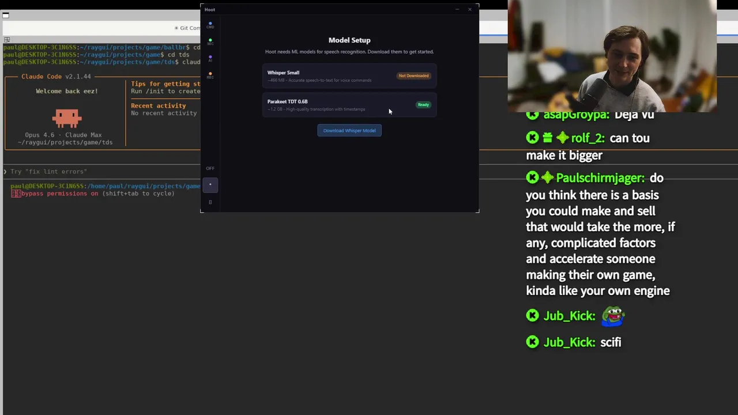Click the terminal split-pane grid icon
This screenshot has width=738, height=415.
tap(7, 40)
